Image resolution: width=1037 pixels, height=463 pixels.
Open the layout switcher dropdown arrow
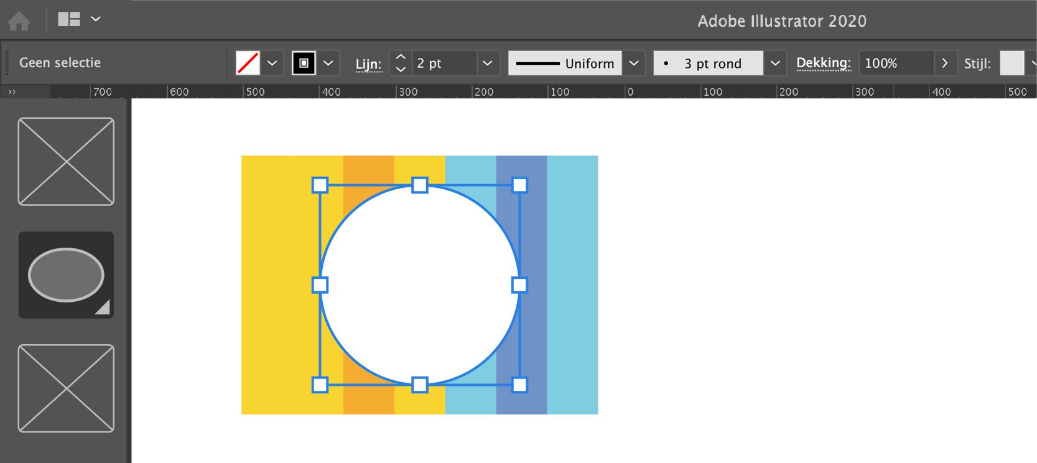pos(96,19)
